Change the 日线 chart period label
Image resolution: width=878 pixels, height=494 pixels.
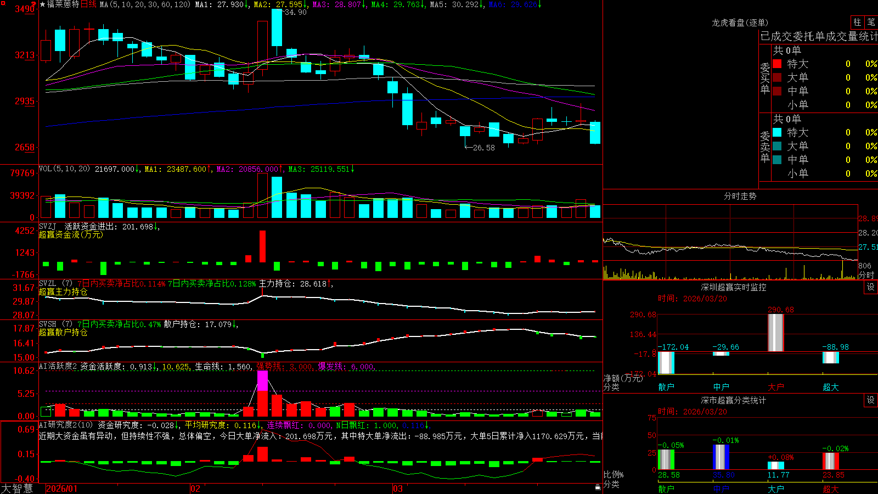coord(88,4)
